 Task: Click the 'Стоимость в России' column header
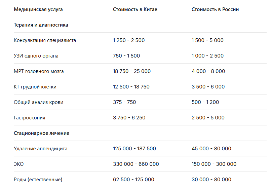(x=215, y=9)
